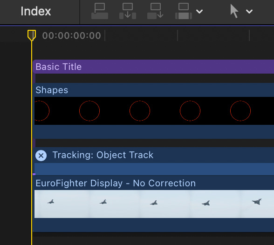The width and height of the screenshot is (274, 245).
Task: Select the arrow Select tool icon
Action: (234, 11)
